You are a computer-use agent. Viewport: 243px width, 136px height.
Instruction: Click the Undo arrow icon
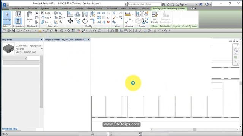[x=25, y=31]
